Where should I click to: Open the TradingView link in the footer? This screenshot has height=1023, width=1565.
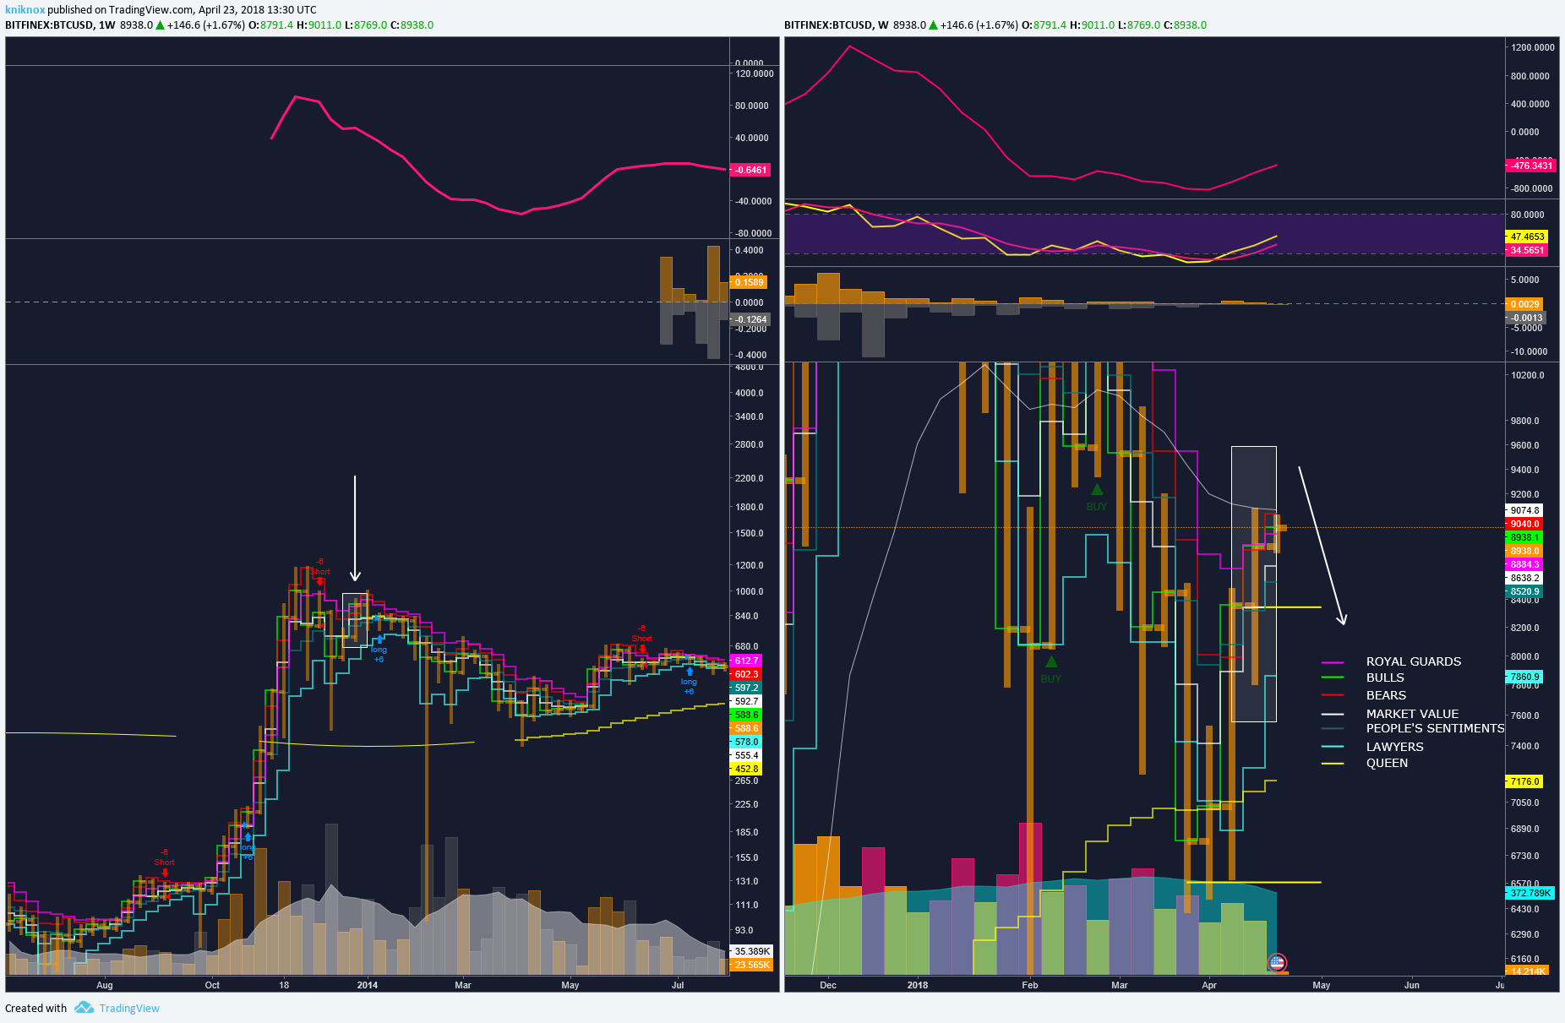(x=129, y=1008)
